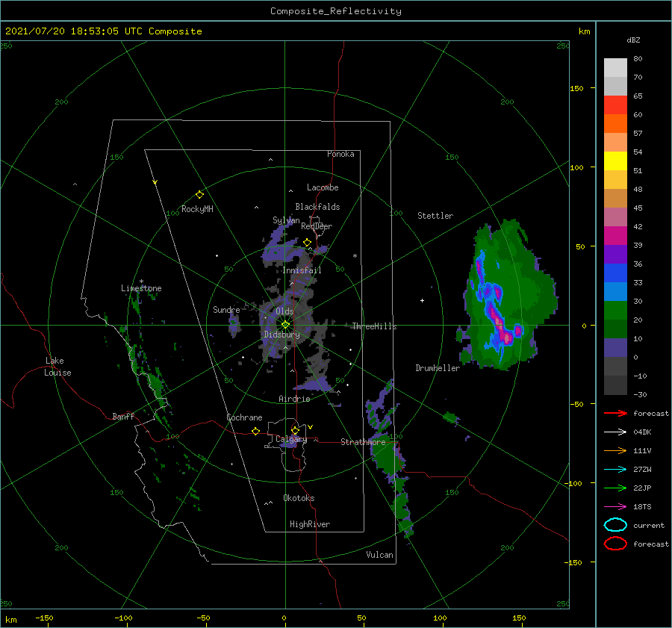Click the Innisfail town label
The width and height of the screenshot is (672, 628).
point(302,270)
